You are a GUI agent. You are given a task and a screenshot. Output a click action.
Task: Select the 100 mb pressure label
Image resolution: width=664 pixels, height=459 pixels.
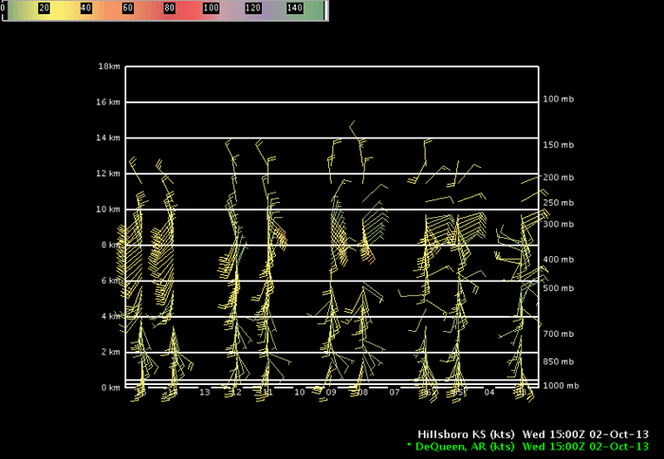coord(558,100)
